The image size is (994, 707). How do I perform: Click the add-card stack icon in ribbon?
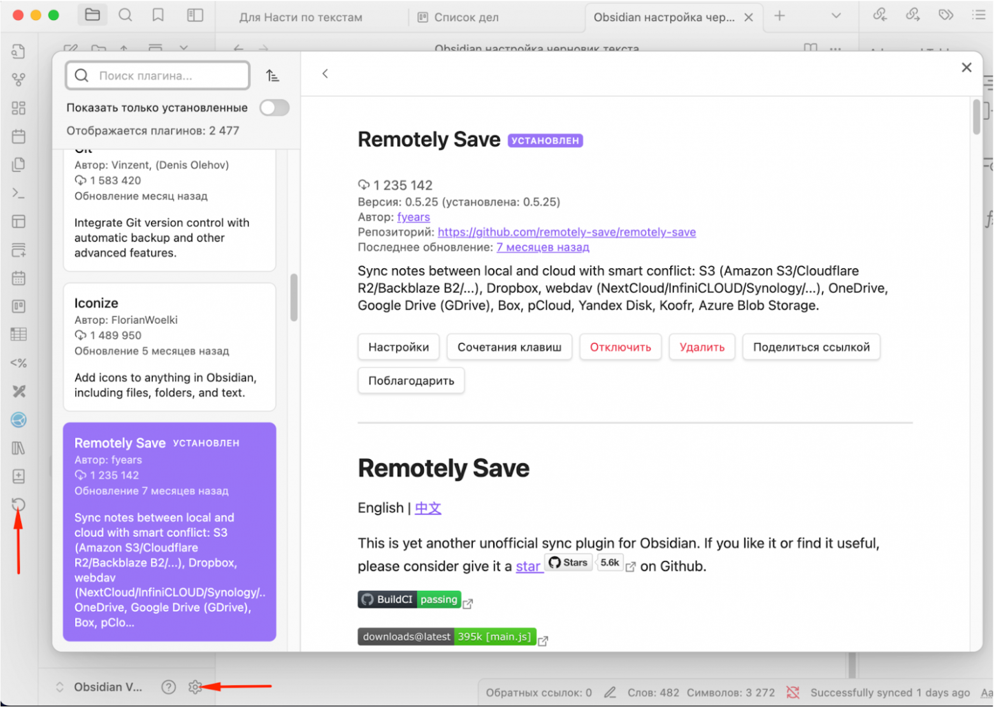point(18,250)
